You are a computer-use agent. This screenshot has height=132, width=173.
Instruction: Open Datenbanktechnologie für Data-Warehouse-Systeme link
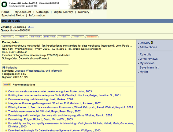[x=54, y=130]
